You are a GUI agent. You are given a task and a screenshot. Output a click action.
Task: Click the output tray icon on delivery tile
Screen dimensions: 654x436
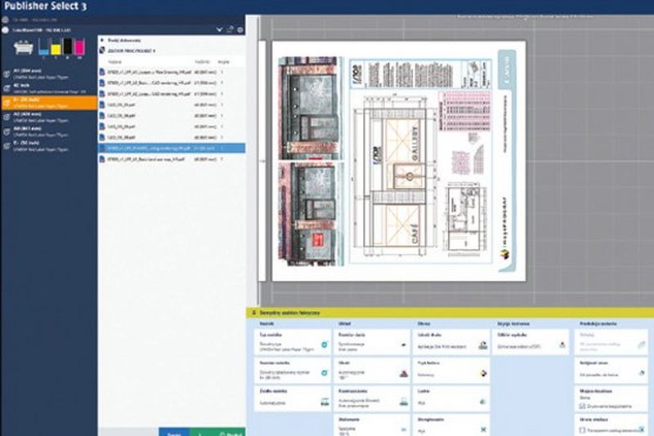point(562,345)
